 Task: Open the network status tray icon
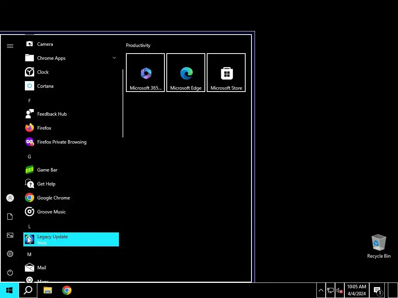coord(330,290)
